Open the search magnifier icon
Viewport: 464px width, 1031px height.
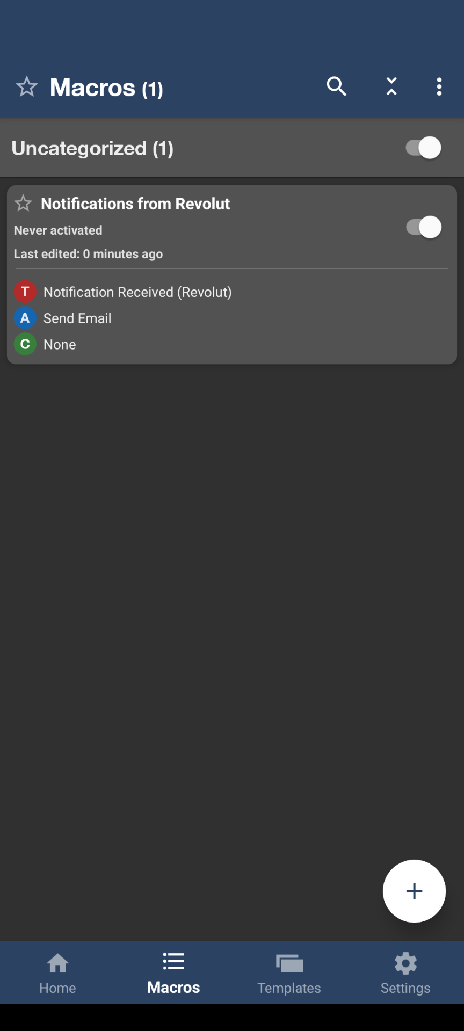click(337, 86)
